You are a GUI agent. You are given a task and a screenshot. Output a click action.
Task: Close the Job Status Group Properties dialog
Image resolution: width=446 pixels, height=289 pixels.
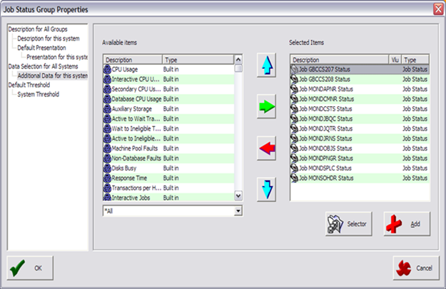[437, 8]
